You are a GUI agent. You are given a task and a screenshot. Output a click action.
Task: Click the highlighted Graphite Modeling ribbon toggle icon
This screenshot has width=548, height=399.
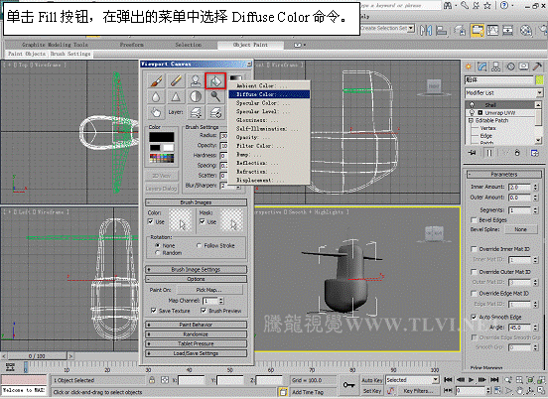(478, 31)
